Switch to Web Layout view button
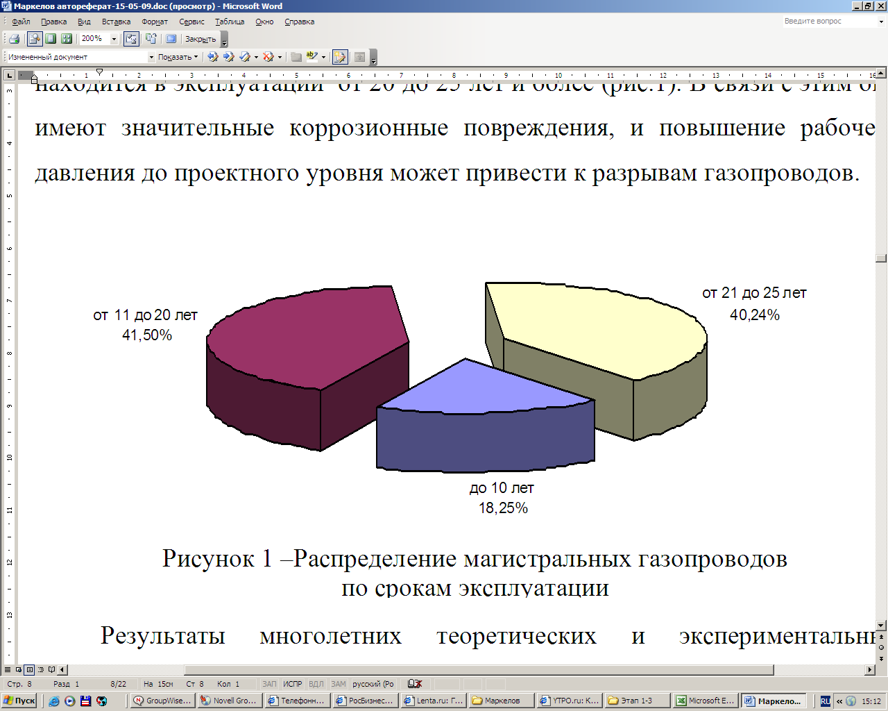The height and width of the screenshot is (711, 888). point(19,670)
